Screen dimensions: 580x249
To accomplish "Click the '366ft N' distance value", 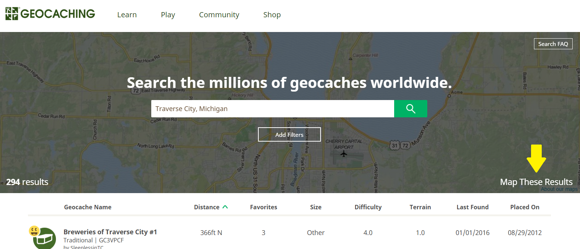I will coord(211,233).
